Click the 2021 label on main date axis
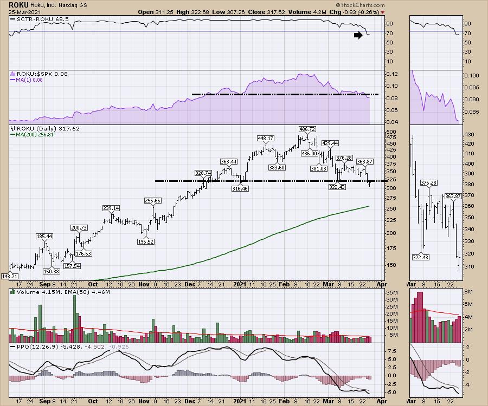The image size is (488, 406). 240,284
